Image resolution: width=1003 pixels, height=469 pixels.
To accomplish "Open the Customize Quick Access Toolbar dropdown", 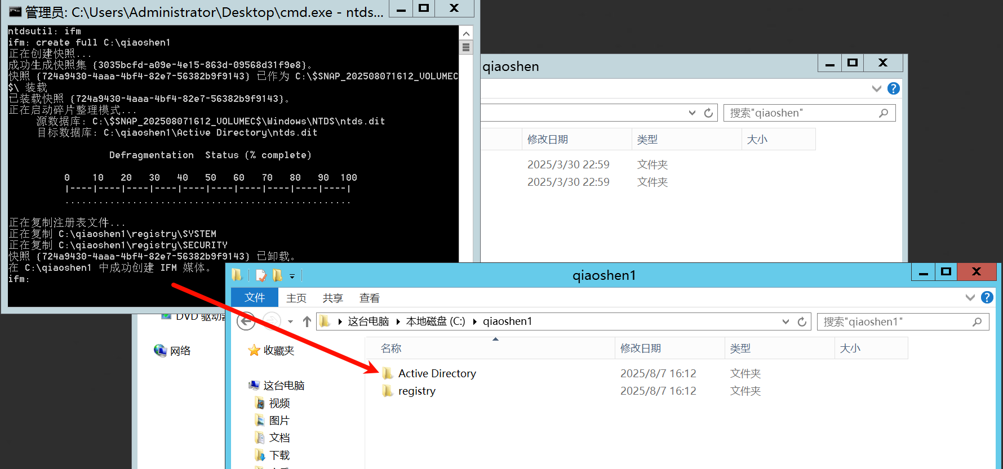I will 292,276.
